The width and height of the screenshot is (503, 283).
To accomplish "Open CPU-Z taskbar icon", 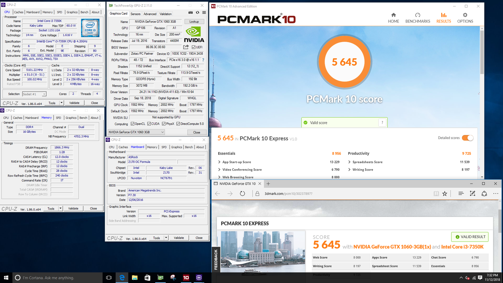I will coord(199,278).
